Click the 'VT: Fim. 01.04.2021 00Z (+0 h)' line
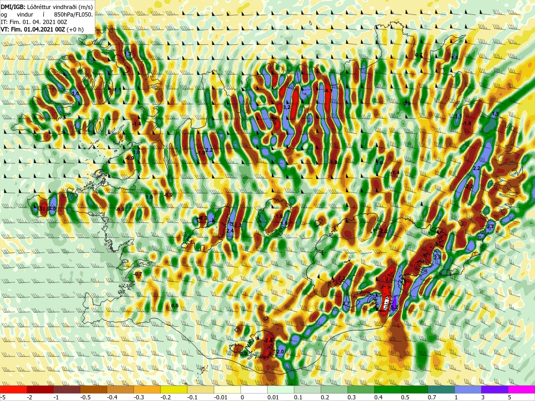The height and width of the screenshot is (401, 535). pyautogui.click(x=42, y=29)
